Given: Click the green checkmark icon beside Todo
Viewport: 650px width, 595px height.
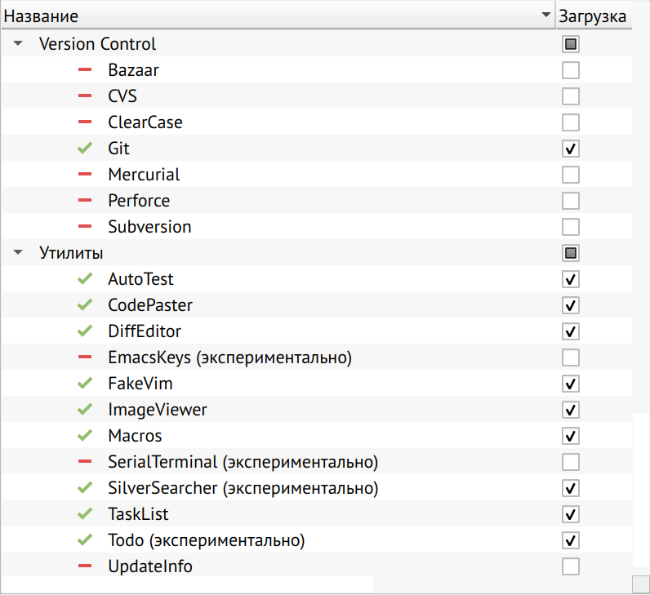Looking at the screenshot, I should [85, 539].
